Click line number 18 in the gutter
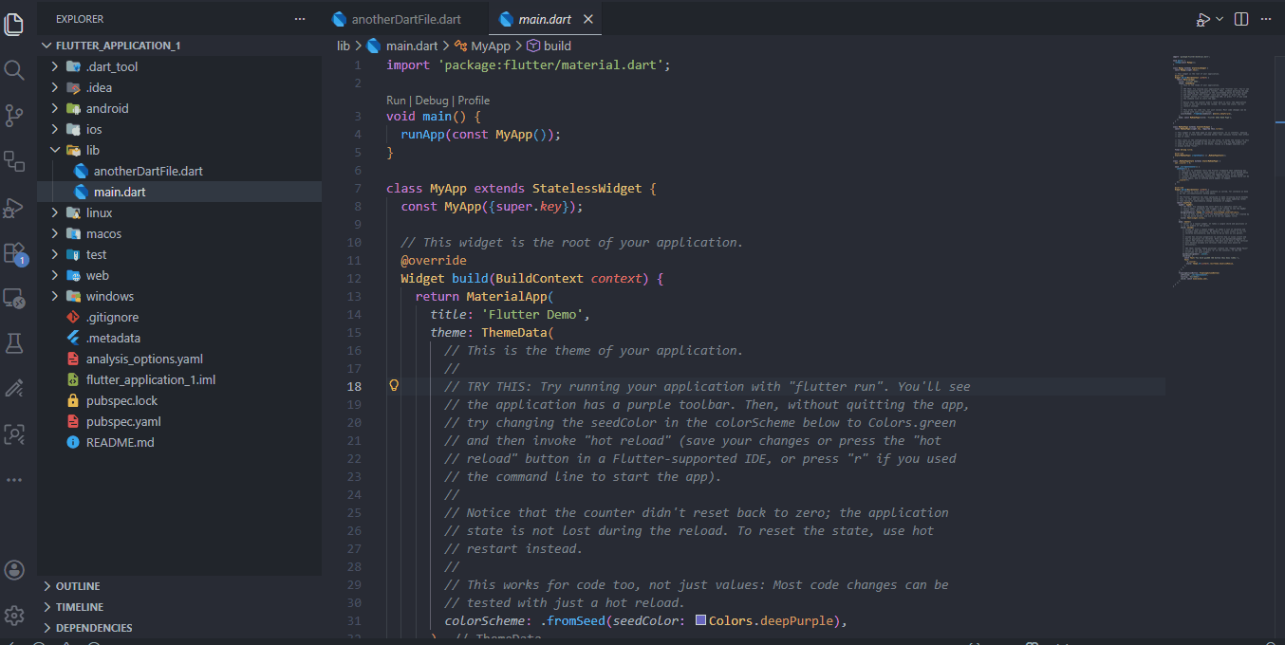This screenshot has width=1285, height=645. coord(354,386)
